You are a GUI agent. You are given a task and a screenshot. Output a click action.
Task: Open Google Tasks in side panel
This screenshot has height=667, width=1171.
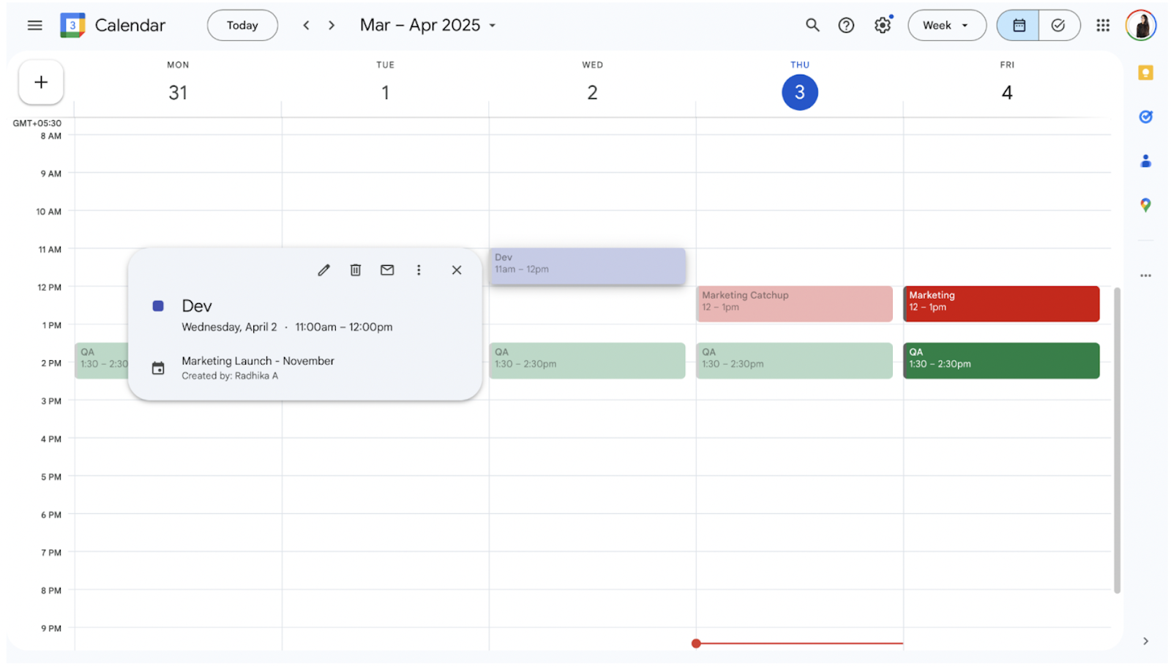click(x=1145, y=116)
